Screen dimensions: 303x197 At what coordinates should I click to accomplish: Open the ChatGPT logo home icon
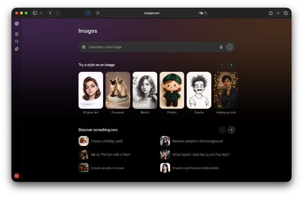(x=17, y=23)
